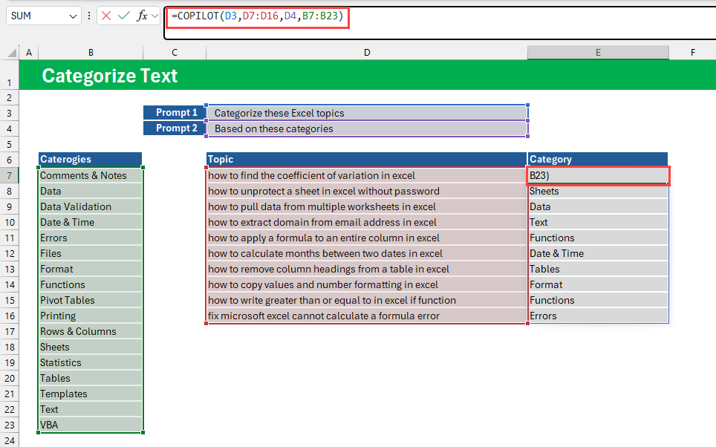Click the 'Based on these categories' cell

367,128
